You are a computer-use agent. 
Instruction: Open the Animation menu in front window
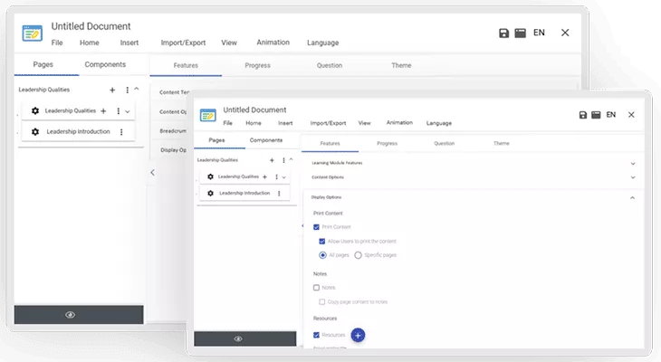coord(399,123)
